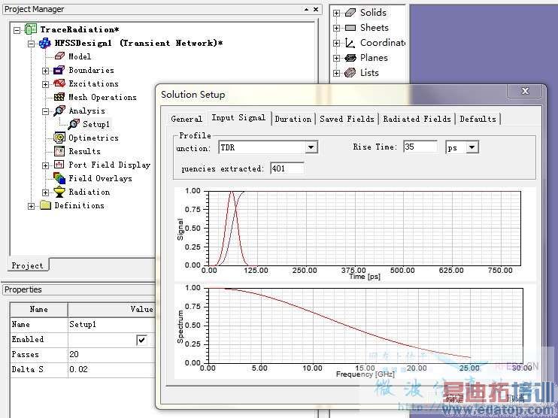
Task: Open the Radiated Fields tab
Action: 417,119
